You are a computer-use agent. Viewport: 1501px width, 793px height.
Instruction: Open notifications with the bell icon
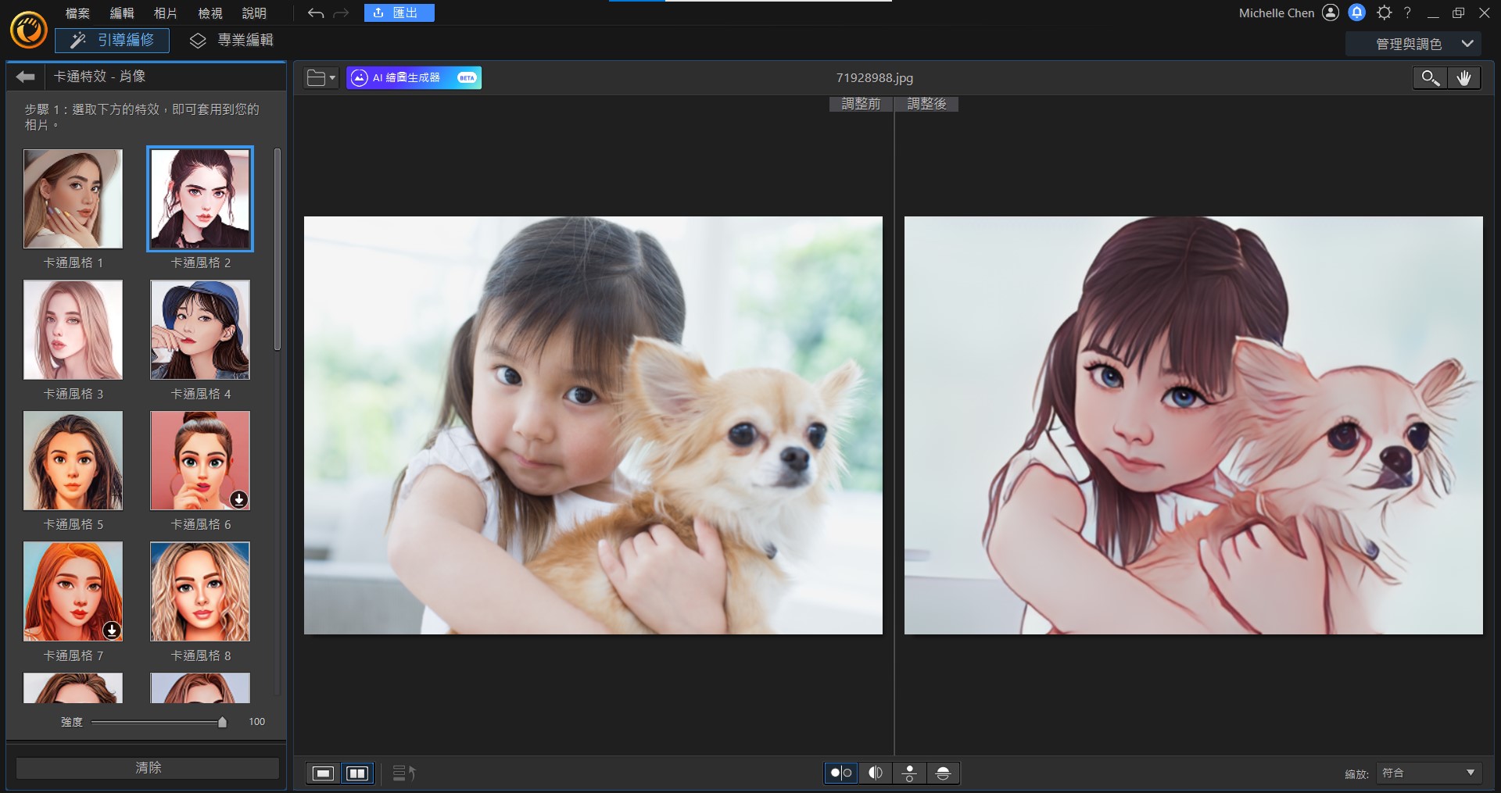(1357, 13)
